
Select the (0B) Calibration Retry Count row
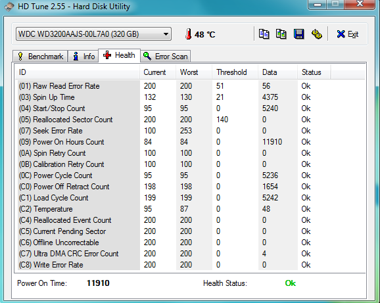coord(190,164)
